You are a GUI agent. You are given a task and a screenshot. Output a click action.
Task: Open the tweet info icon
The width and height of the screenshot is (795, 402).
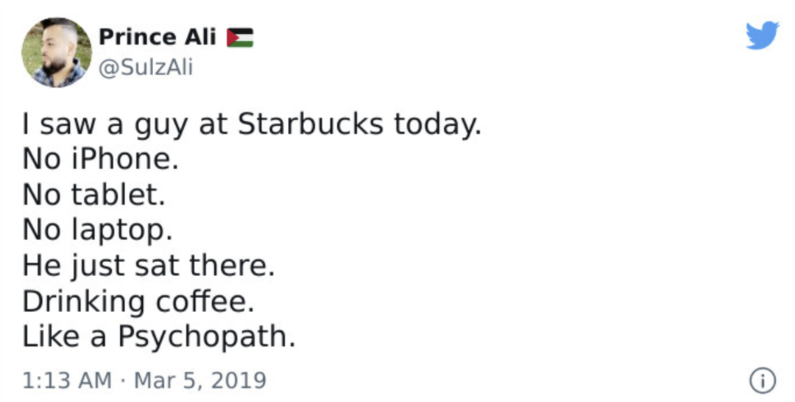coord(763,380)
